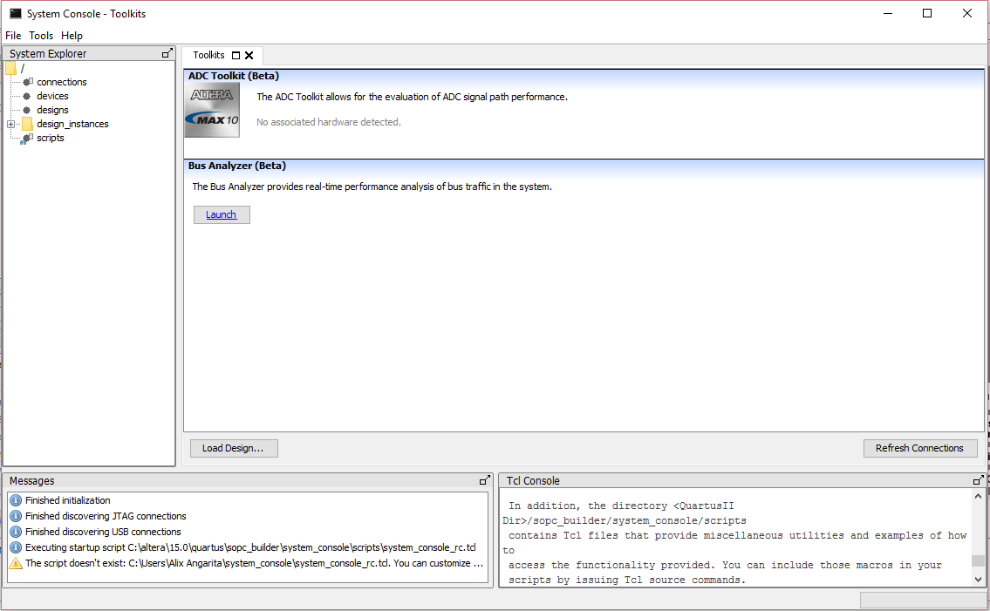Viewport: 990px width, 611px height.
Task: Click the Load Design button
Action: click(234, 448)
